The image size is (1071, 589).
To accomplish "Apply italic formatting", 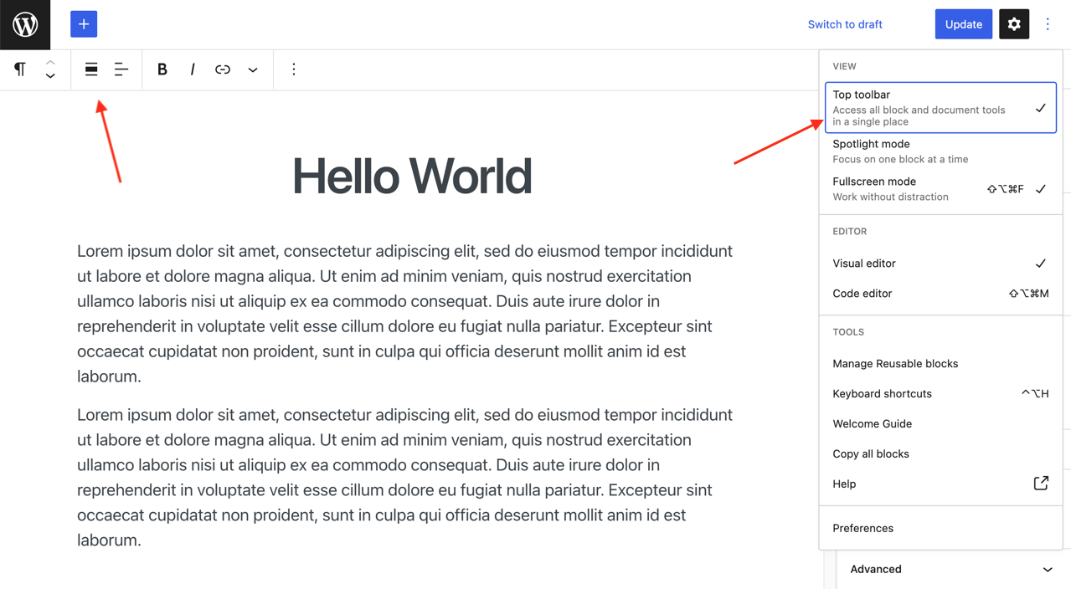I will pos(193,69).
